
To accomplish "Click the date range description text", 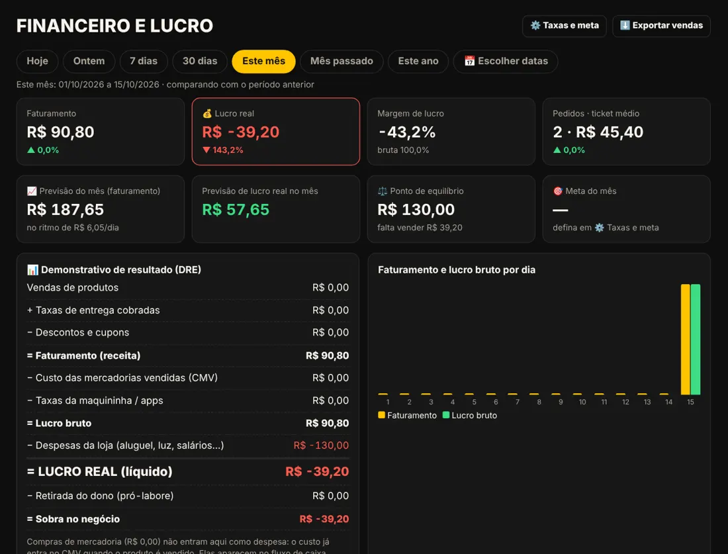I will point(165,85).
